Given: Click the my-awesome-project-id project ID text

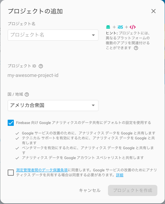Looking at the screenshot, I should coord(33,75).
